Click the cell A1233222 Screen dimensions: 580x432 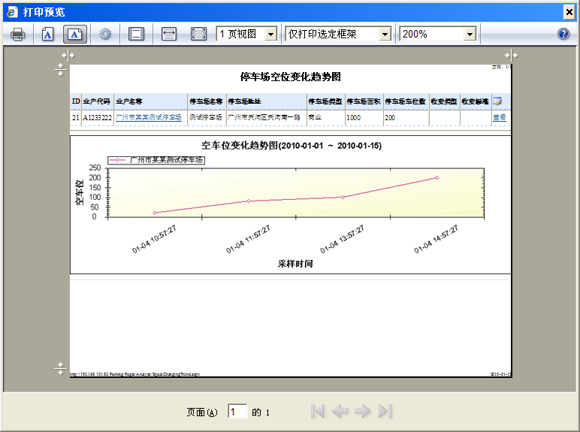[x=97, y=118]
